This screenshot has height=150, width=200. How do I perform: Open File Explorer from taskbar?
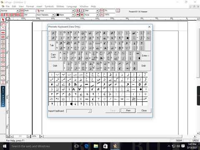click(96, 146)
